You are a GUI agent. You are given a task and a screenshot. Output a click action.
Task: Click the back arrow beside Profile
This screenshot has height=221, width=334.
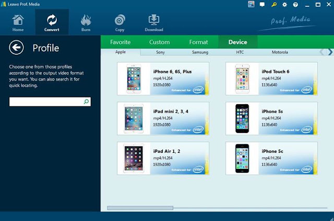16,47
